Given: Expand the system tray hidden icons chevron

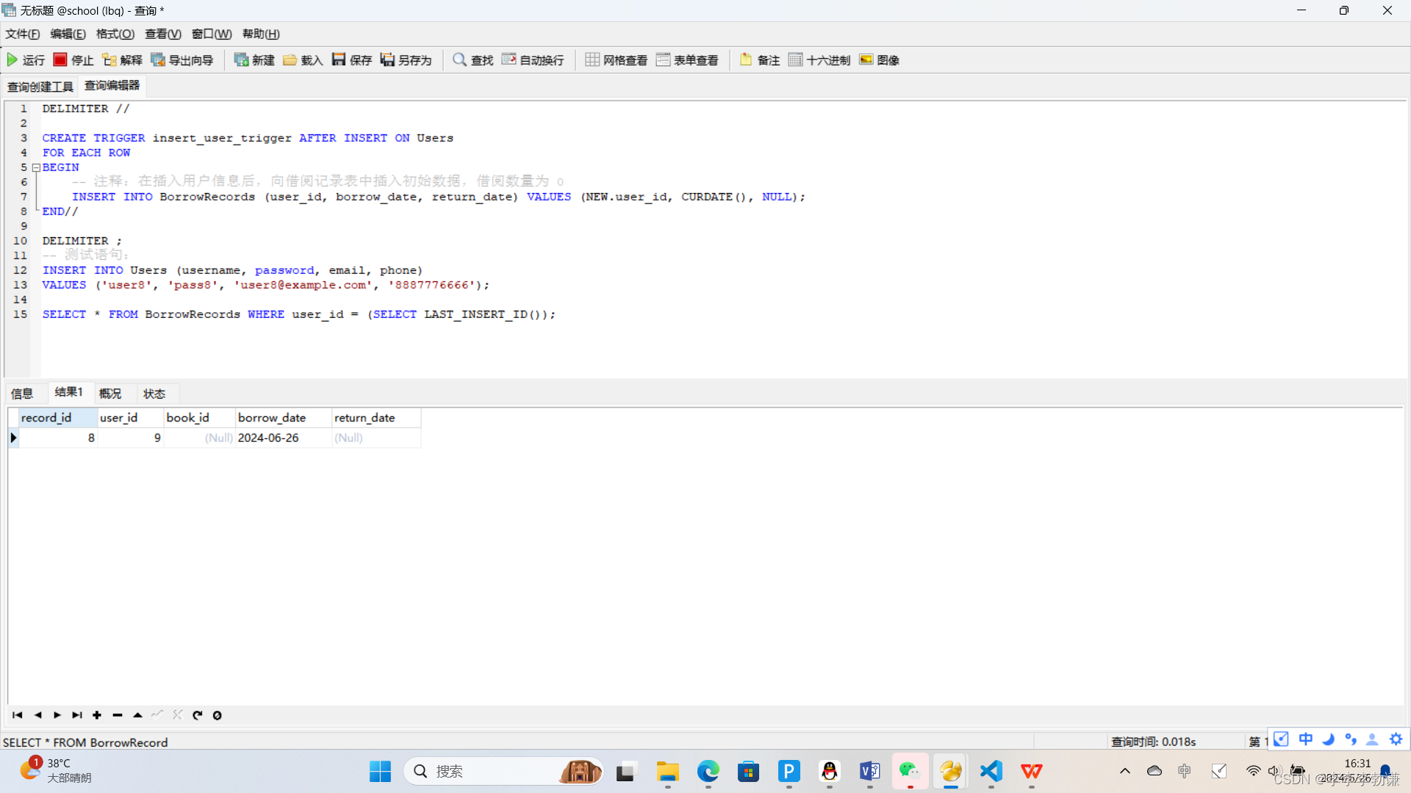Looking at the screenshot, I should (x=1124, y=771).
